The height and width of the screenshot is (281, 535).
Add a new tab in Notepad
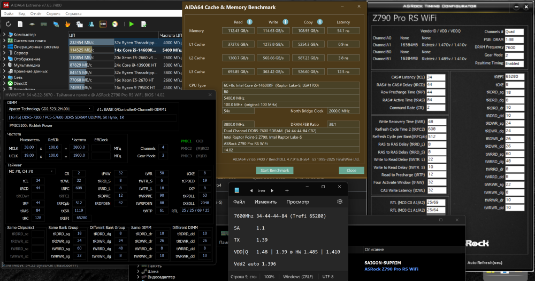pos(287,190)
